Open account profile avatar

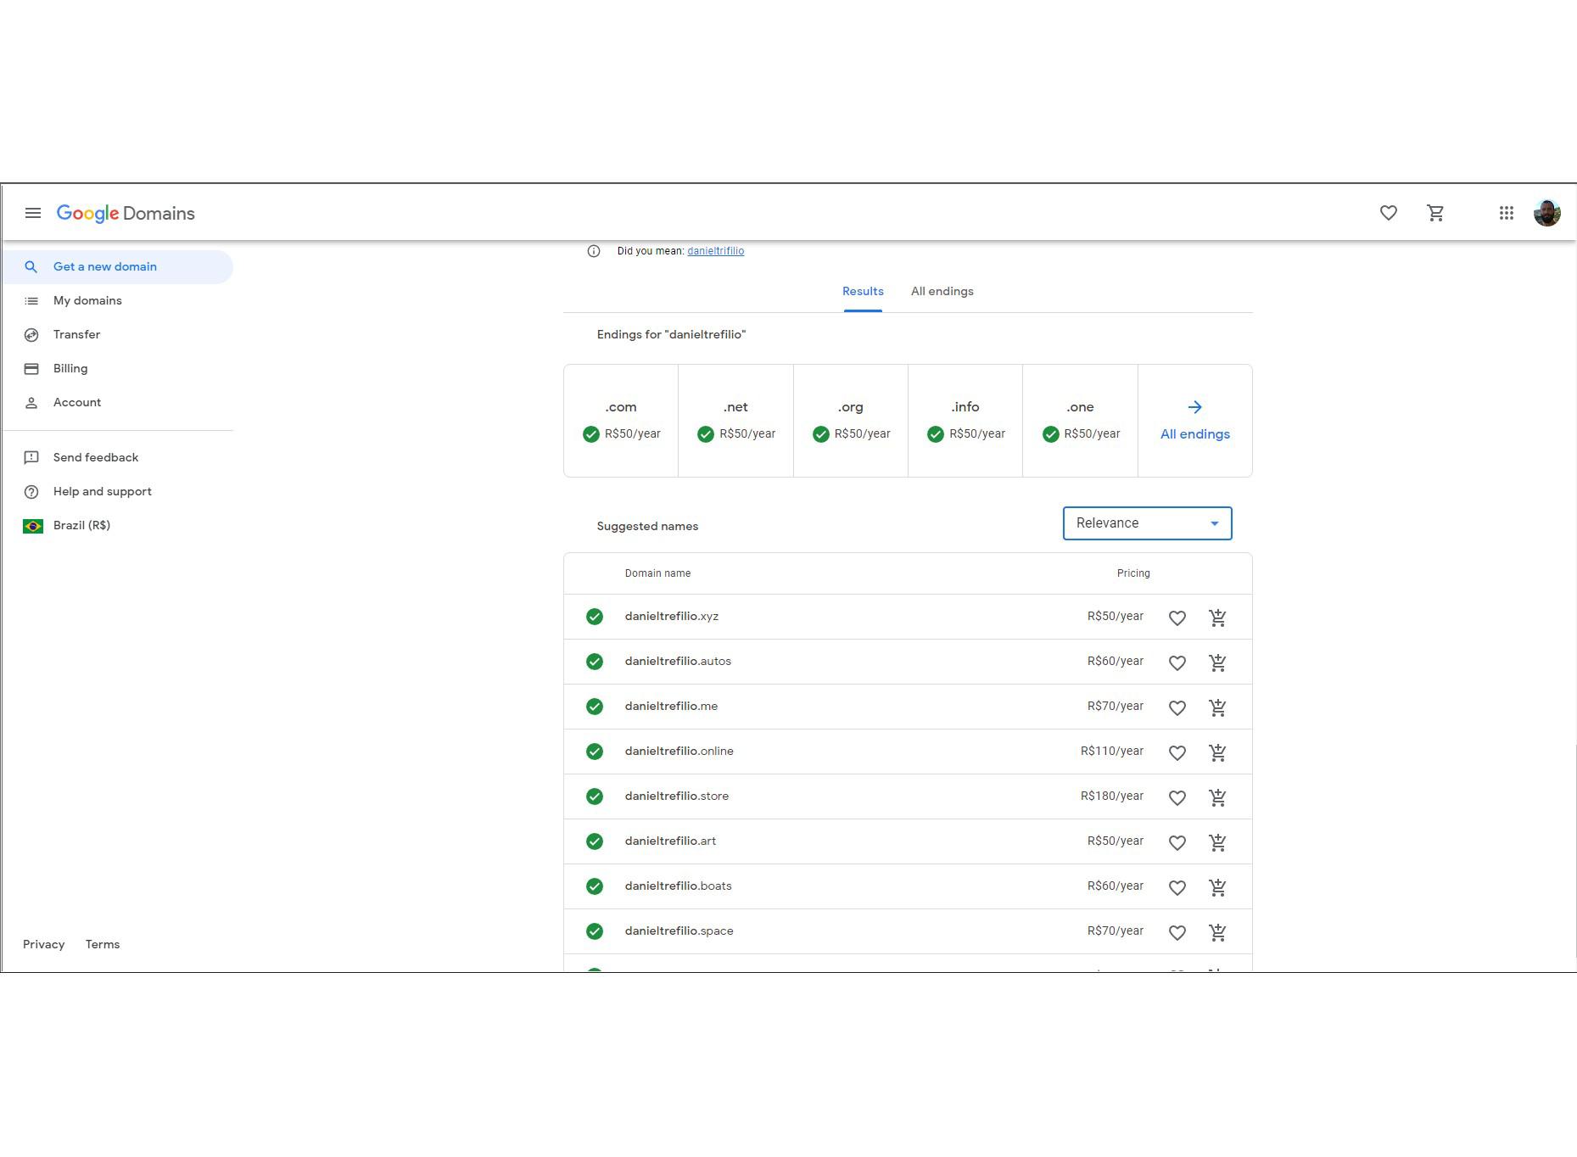[x=1547, y=213]
